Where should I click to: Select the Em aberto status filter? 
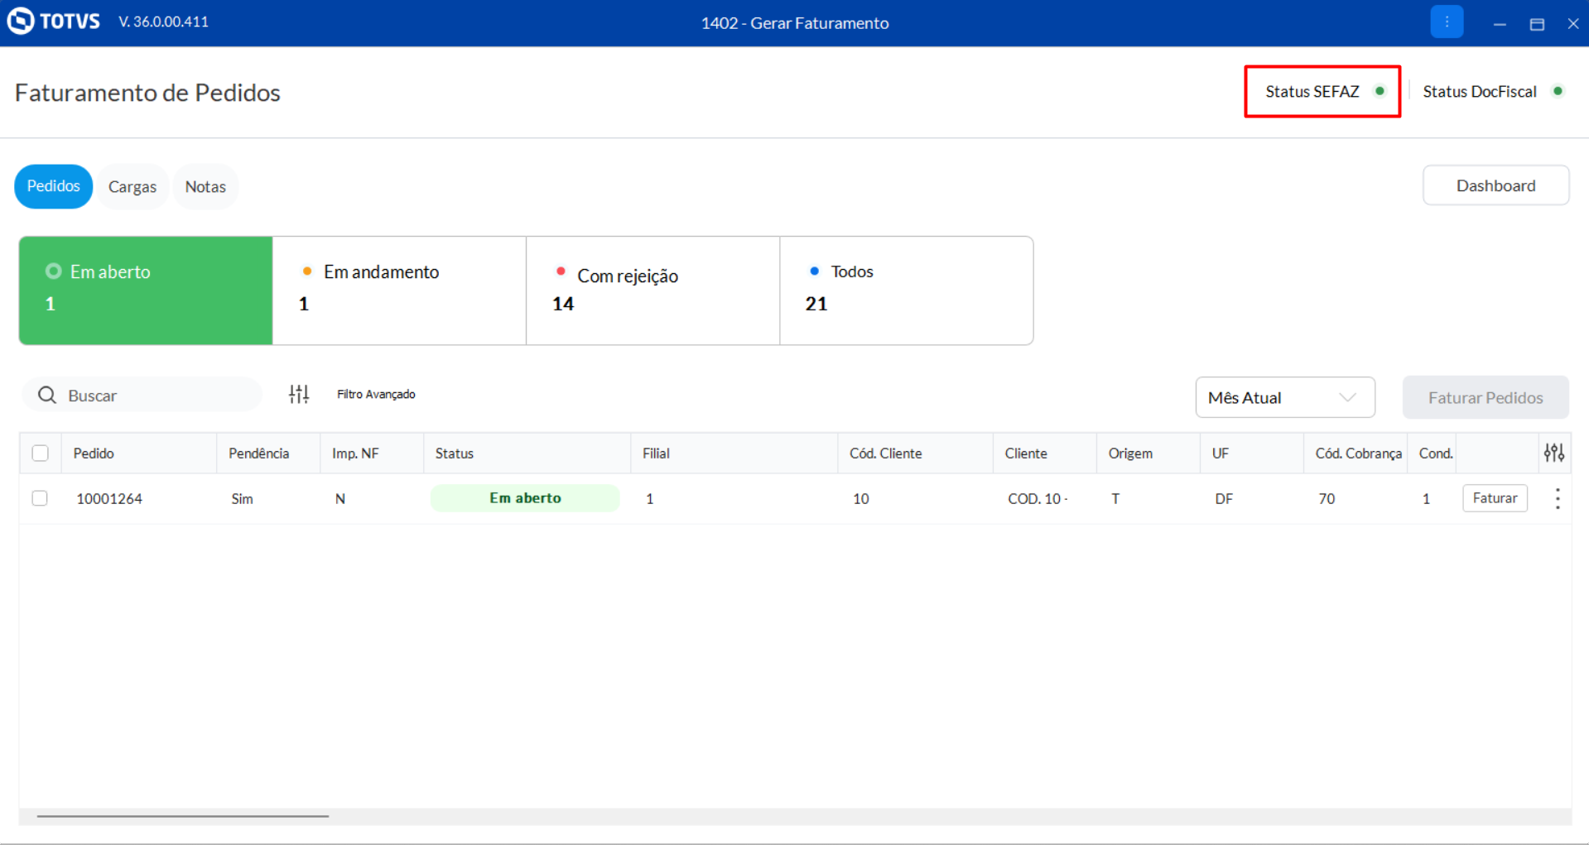146,290
